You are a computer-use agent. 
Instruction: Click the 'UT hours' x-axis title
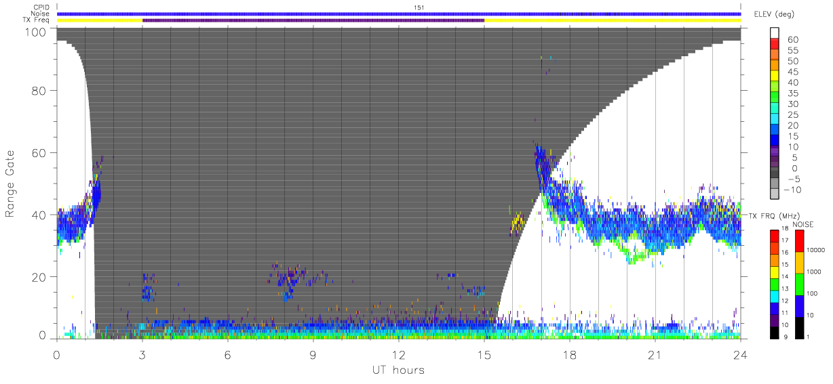click(x=399, y=370)
